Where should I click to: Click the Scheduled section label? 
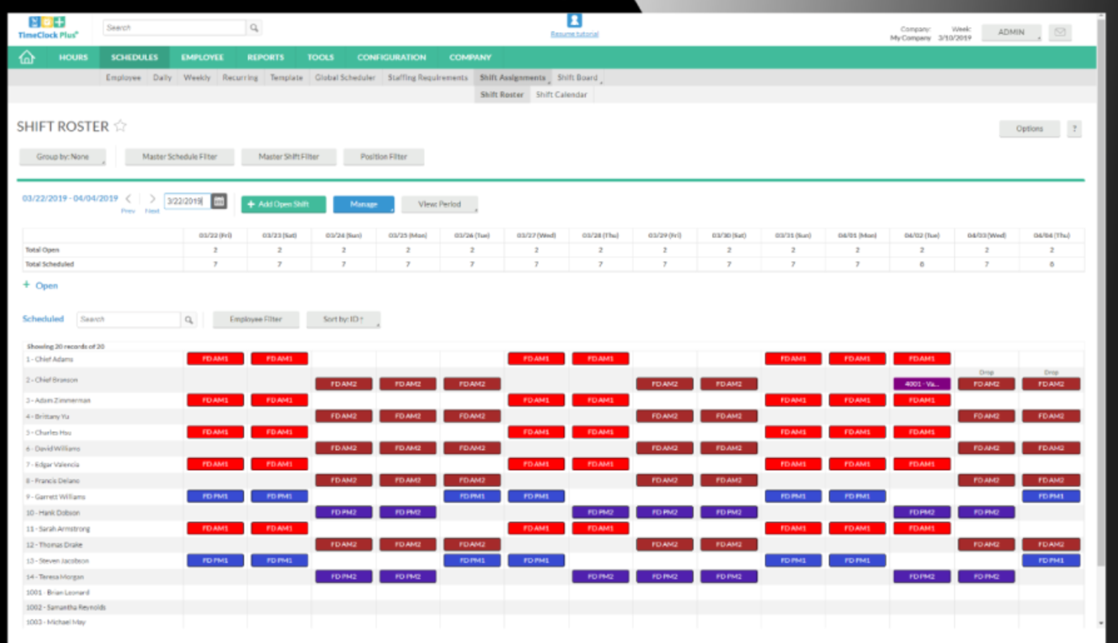point(43,319)
